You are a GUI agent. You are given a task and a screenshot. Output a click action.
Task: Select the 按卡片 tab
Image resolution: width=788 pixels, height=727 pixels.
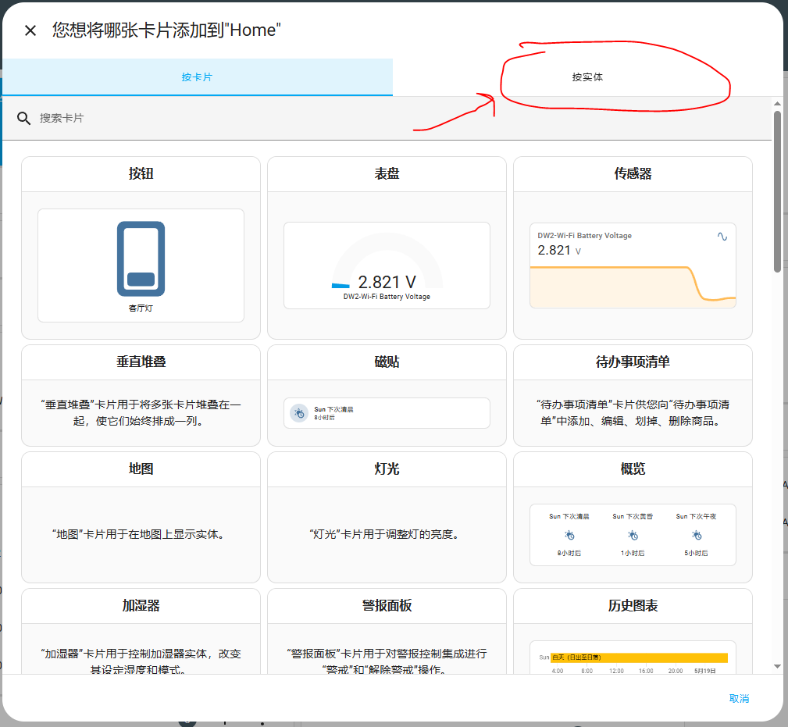tap(198, 77)
